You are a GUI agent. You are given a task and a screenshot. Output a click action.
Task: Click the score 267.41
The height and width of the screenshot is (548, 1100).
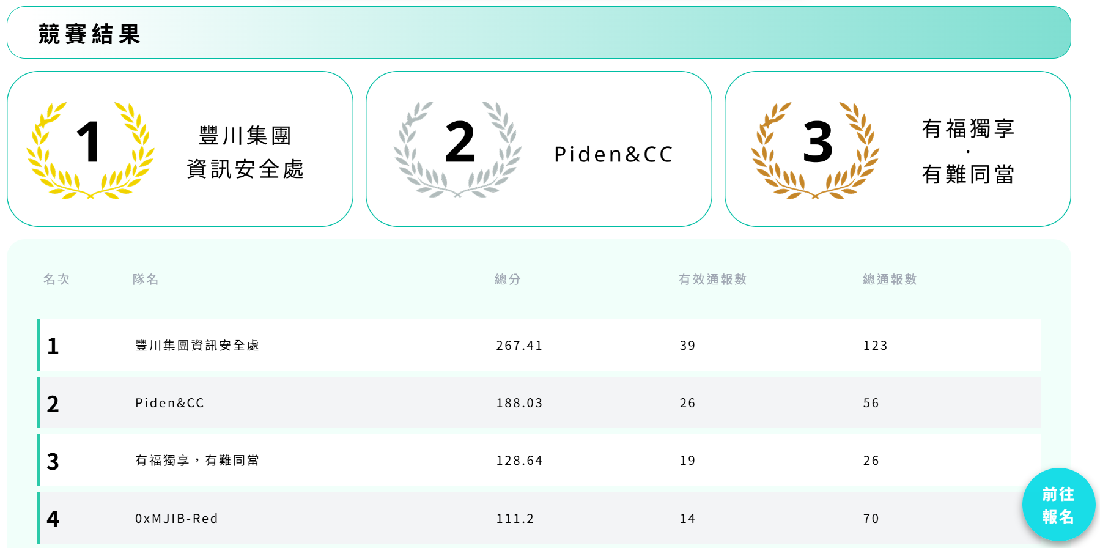(x=519, y=346)
